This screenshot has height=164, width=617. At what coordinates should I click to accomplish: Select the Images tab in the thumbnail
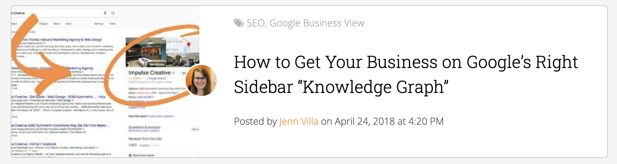(44, 23)
